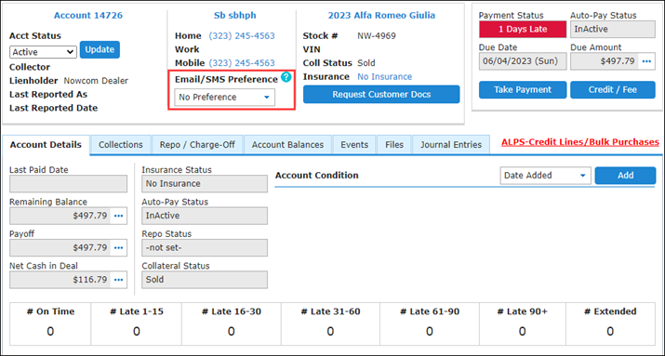The height and width of the screenshot is (356, 665).
Task: Click Request Customer Docs button
Action: (381, 94)
